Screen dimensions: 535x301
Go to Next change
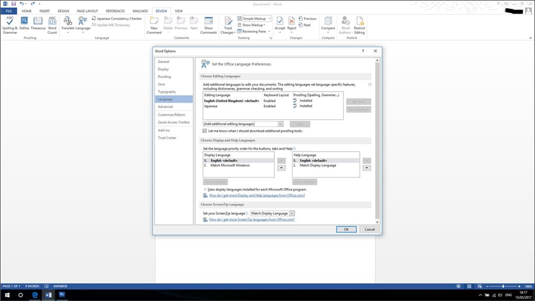pos(305,25)
